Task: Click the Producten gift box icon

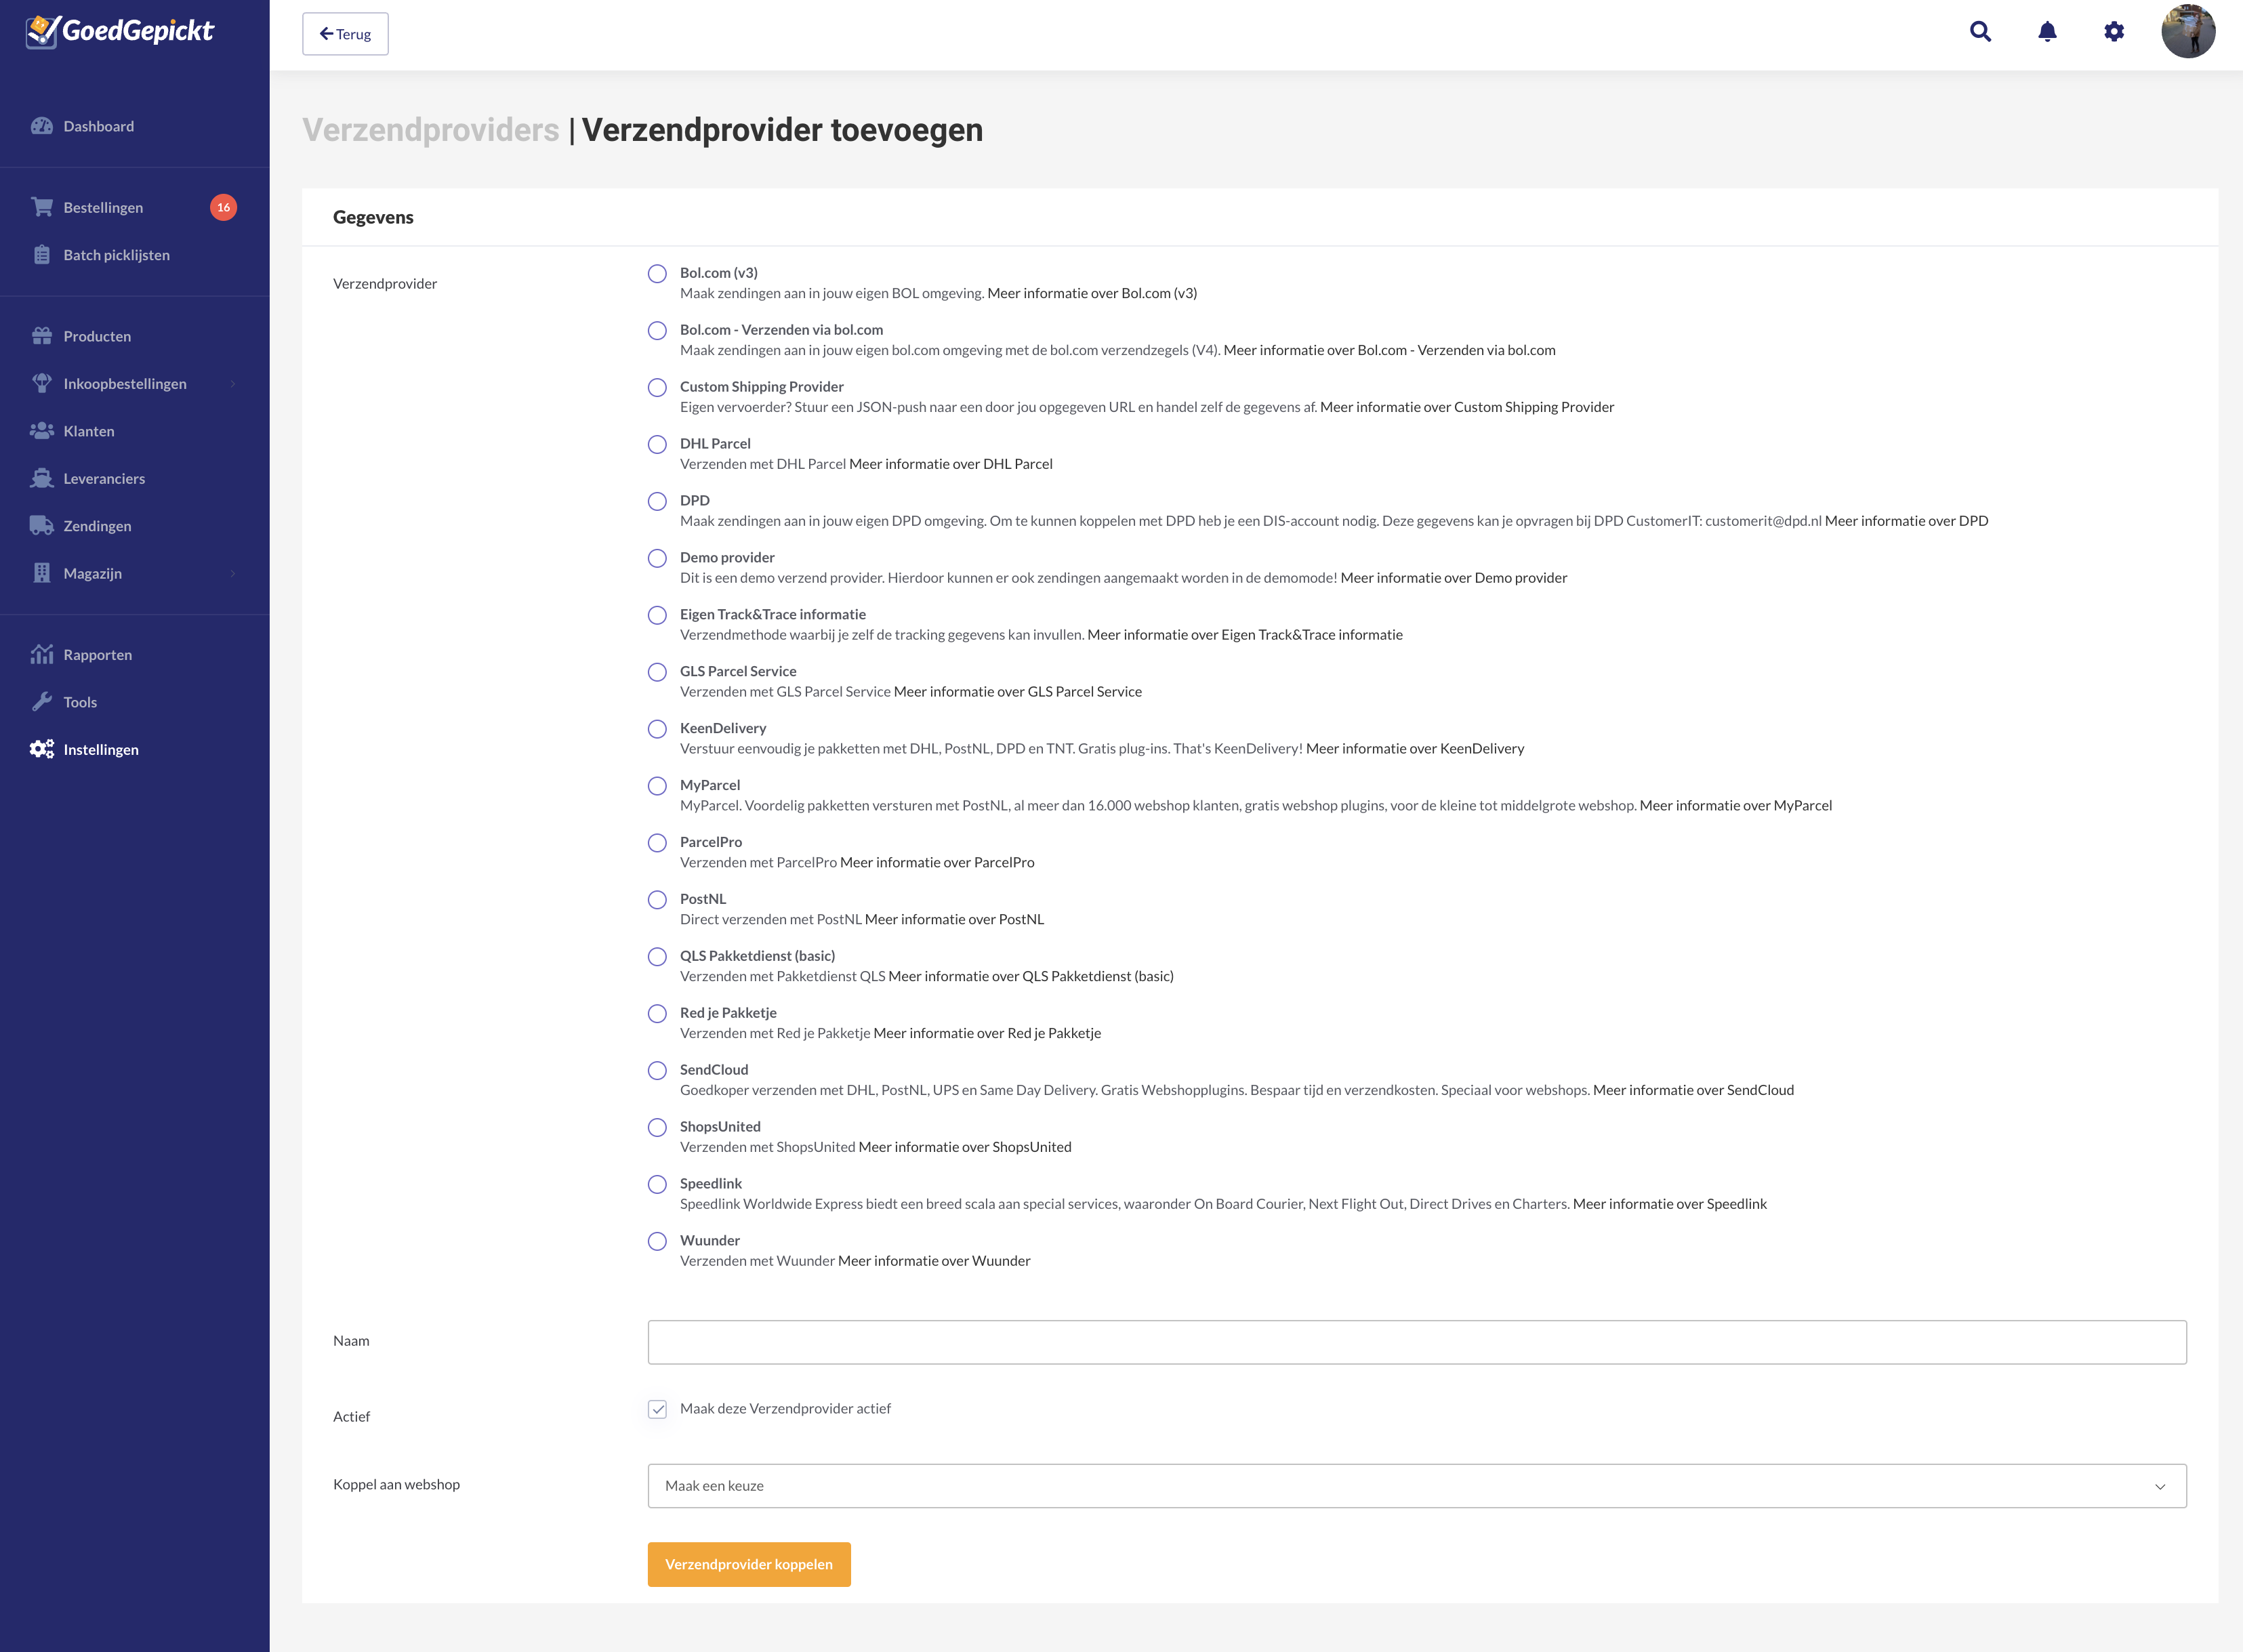Action: tap(42, 336)
